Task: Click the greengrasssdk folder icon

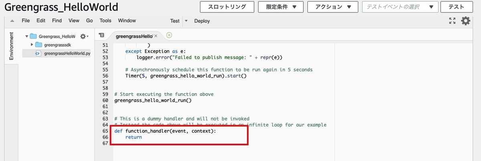Action: tap(38, 45)
